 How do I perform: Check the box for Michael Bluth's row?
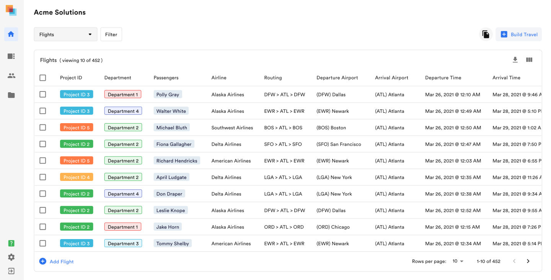click(43, 127)
